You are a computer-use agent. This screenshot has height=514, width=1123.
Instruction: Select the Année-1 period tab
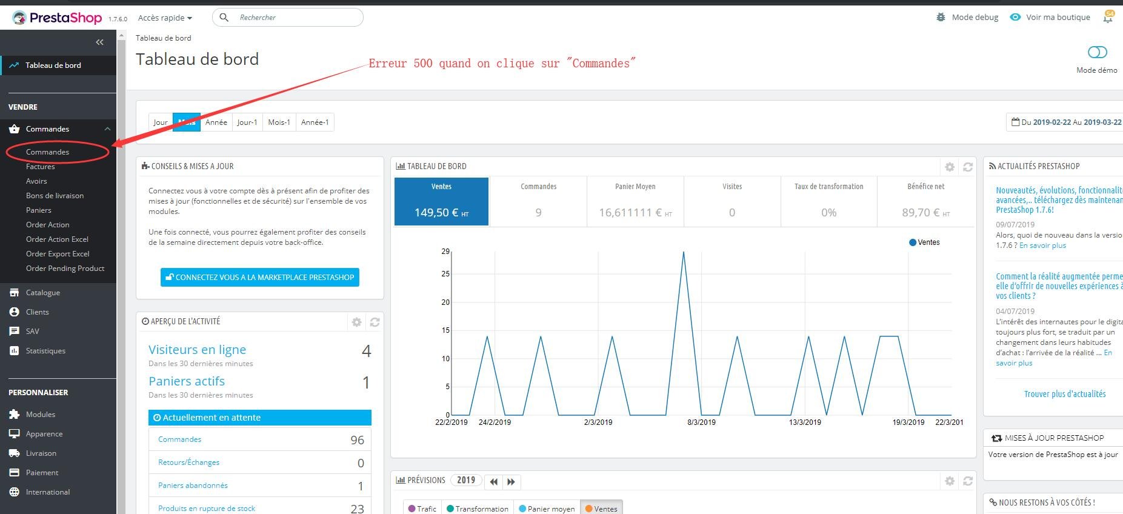click(x=315, y=122)
